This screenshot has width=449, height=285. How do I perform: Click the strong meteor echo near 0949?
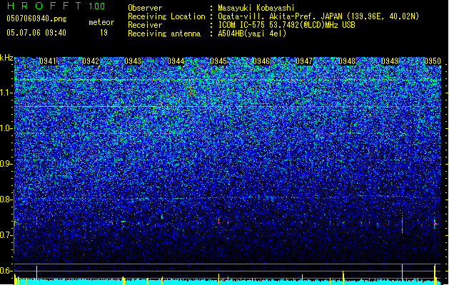tap(403, 224)
